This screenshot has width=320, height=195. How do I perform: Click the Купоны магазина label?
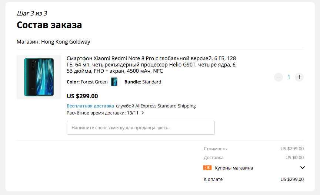tap(234, 168)
